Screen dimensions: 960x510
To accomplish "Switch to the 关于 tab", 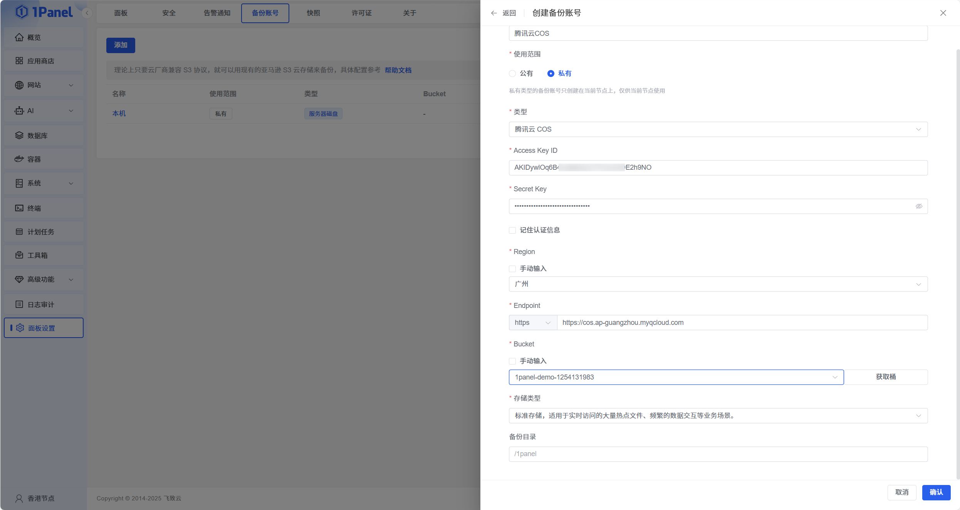I will (x=410, y=13).
